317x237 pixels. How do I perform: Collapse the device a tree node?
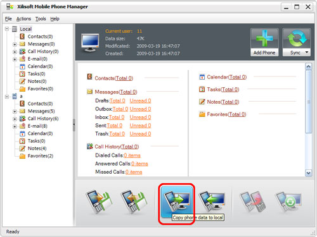point(7,97)
